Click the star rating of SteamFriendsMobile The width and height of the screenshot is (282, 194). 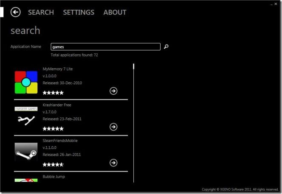click(x=53, y=164)
